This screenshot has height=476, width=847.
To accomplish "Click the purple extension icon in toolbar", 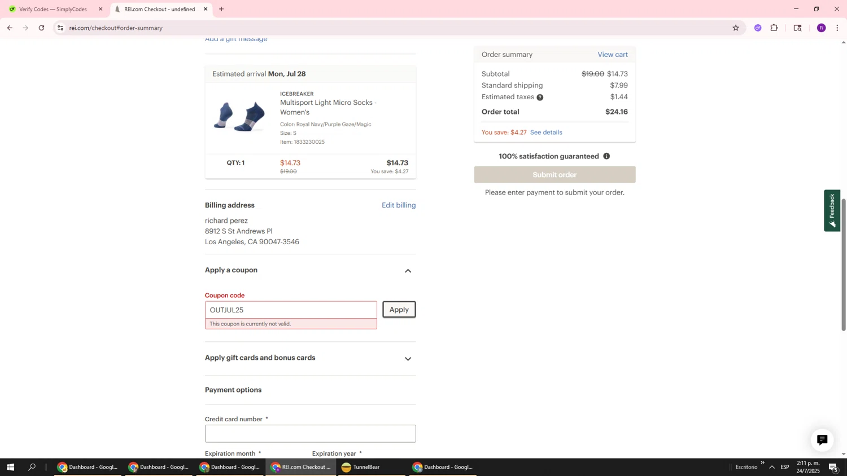I will [x=758, y=28].
